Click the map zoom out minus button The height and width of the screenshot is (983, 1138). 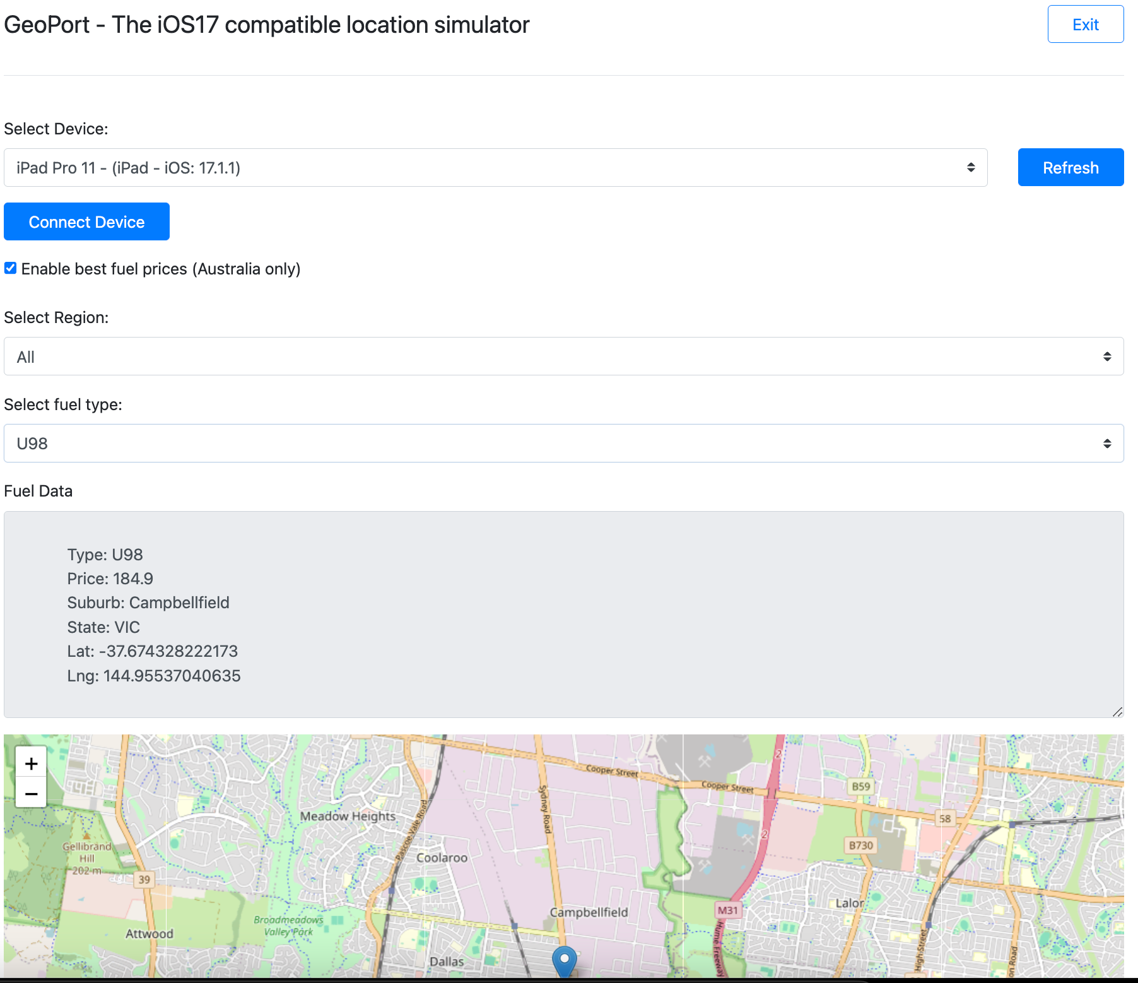coord(31,794)
